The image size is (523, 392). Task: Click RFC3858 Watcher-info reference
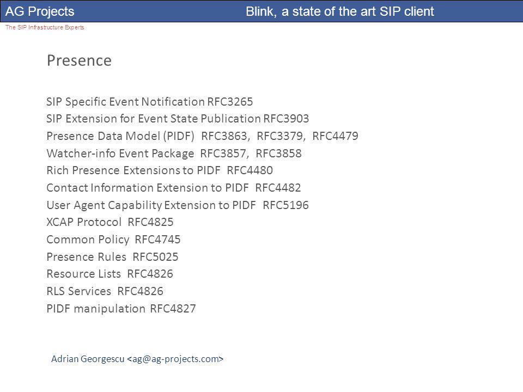[x=278, y=154]
